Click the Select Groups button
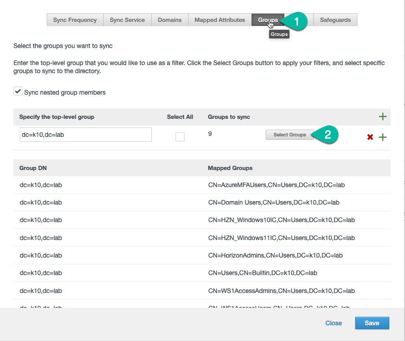Screen dimensions: 405x341 pos(290,135)
